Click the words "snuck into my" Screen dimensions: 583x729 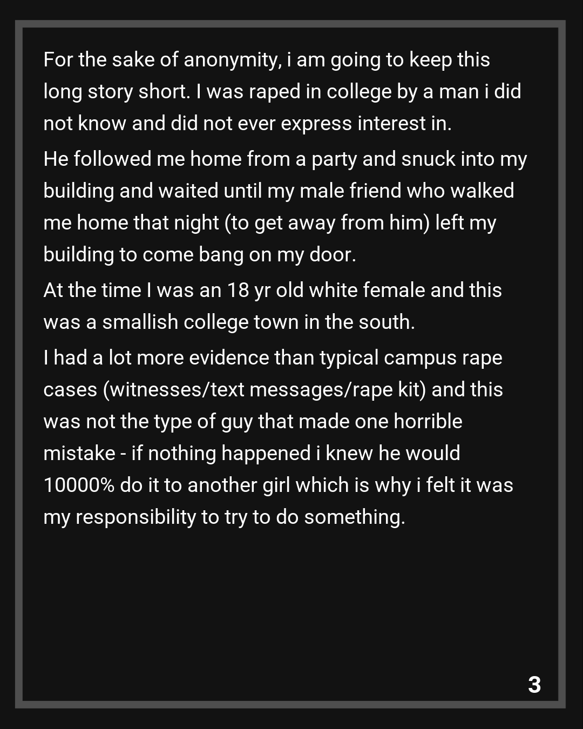click(464, 159)
